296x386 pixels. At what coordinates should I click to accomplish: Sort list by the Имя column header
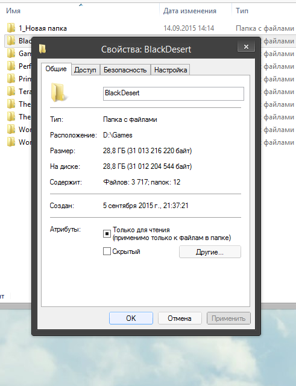[13, 11]
